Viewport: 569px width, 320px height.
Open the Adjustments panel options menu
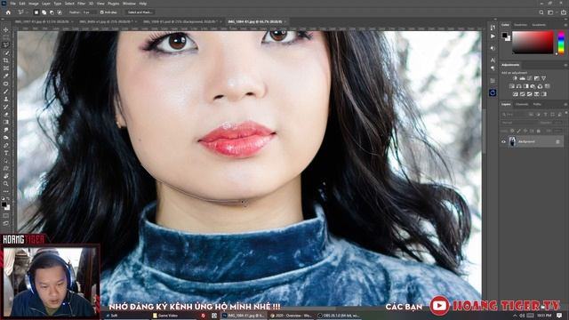[x=565, y=65]
